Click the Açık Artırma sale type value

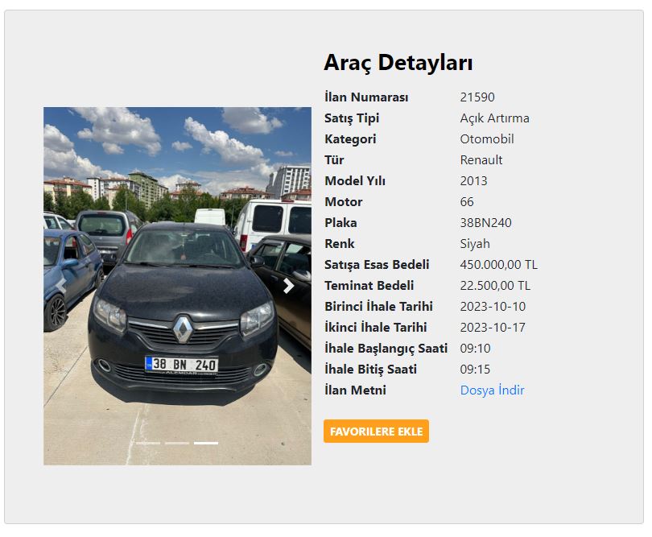tap(494, 118)
